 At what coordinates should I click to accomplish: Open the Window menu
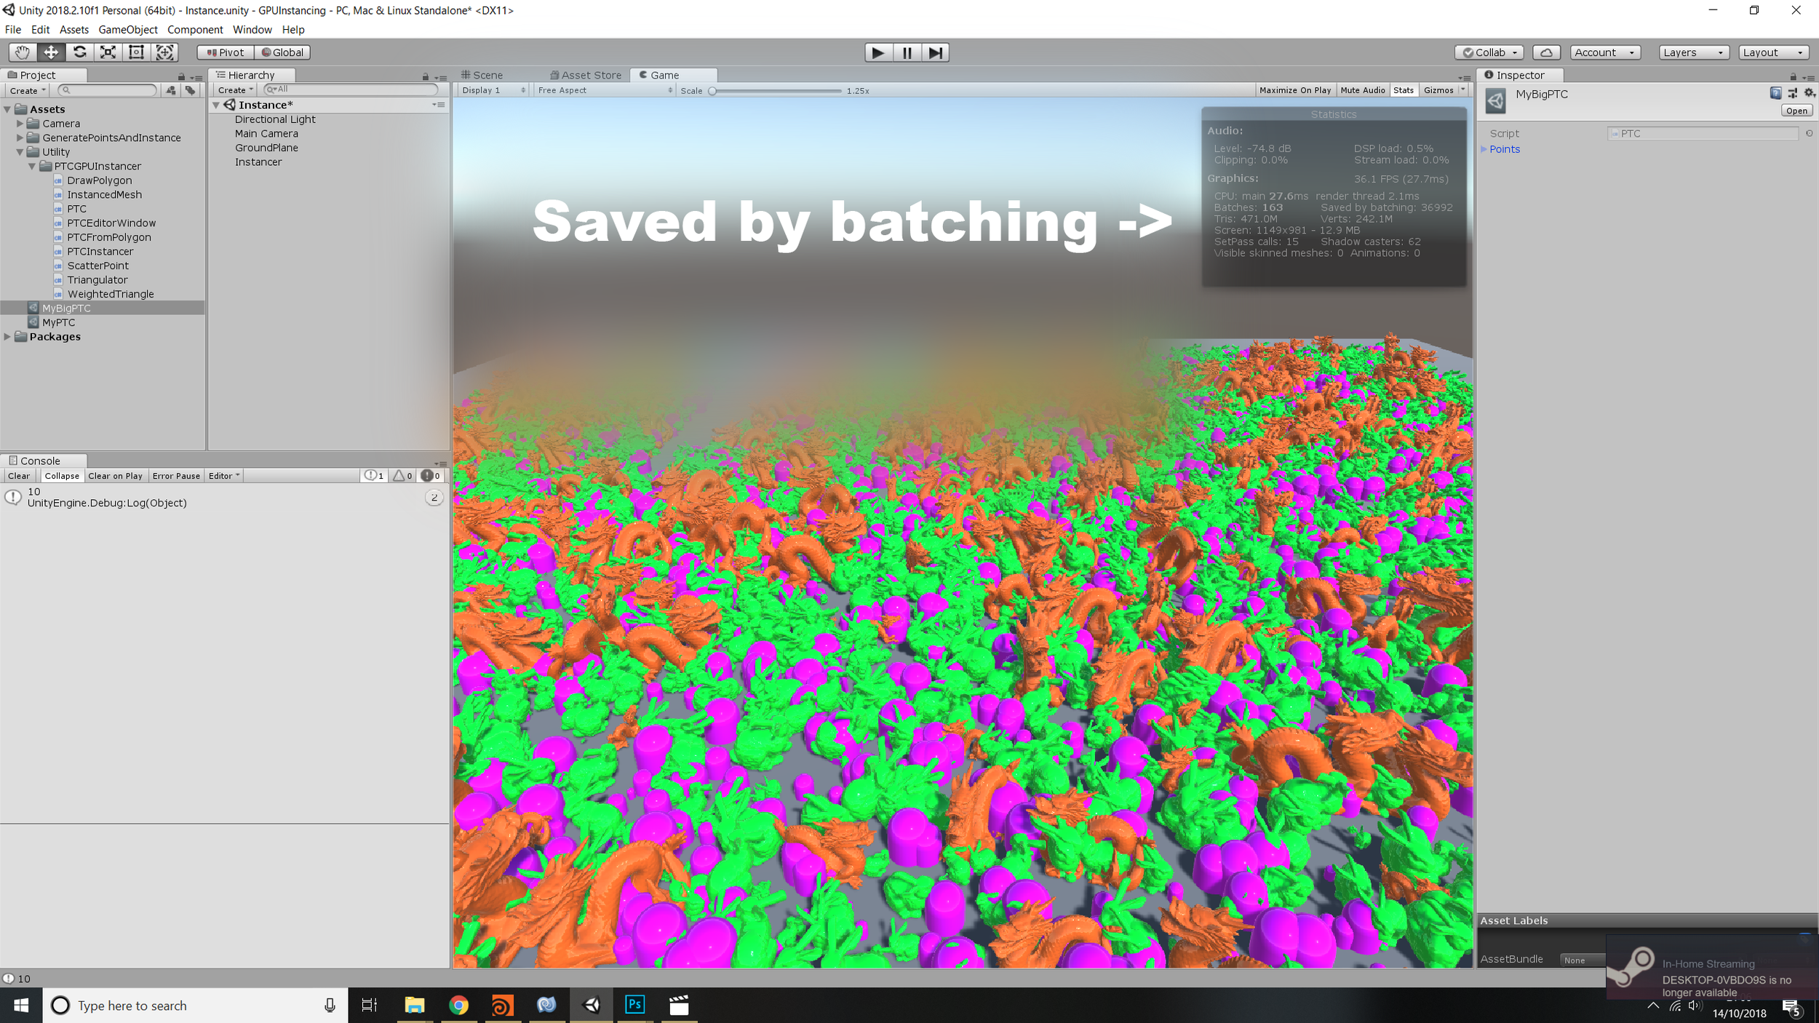252,30
